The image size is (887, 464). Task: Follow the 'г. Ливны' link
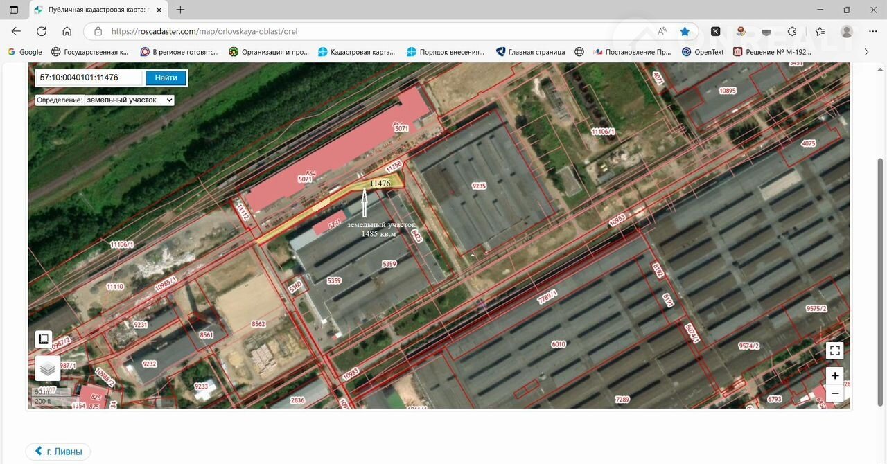click(58, 452)
